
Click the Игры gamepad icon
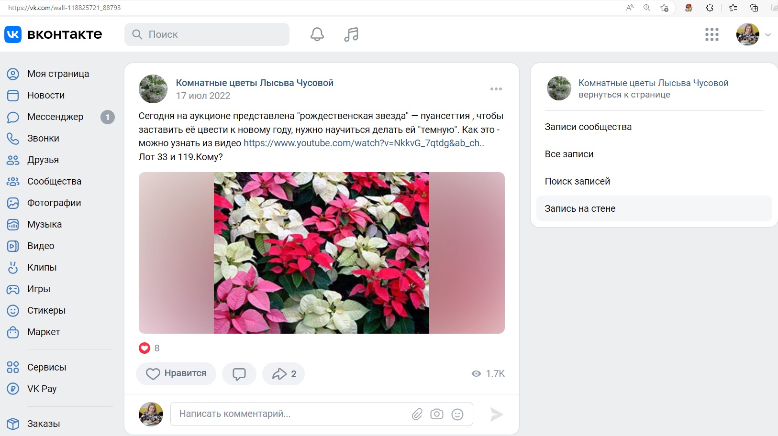click(x=13, y=289)
